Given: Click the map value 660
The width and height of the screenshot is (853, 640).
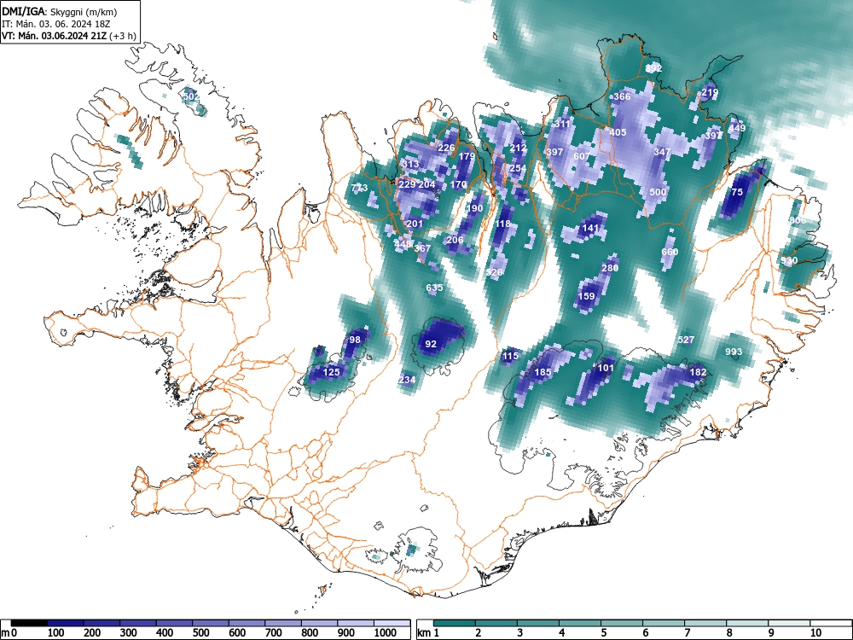Looking at the screenshot, I should [670, 252].
